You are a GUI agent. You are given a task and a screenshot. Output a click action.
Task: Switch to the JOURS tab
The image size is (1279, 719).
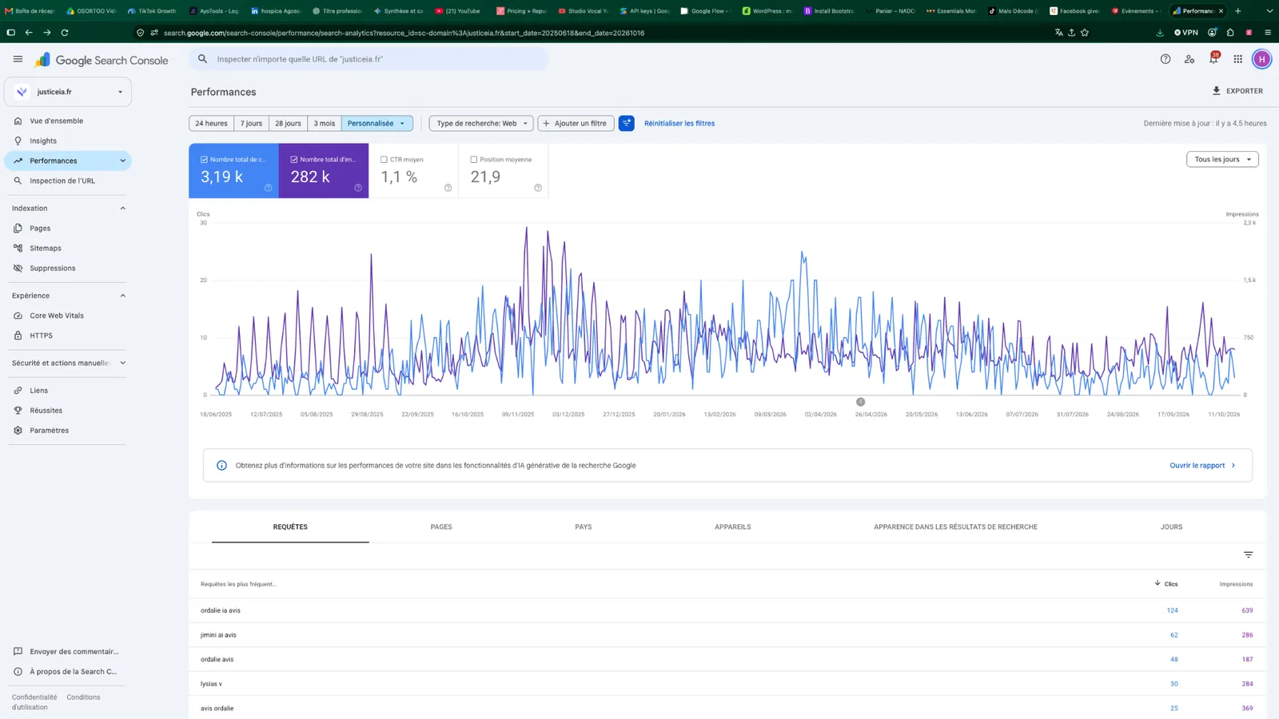point(1171,527)
